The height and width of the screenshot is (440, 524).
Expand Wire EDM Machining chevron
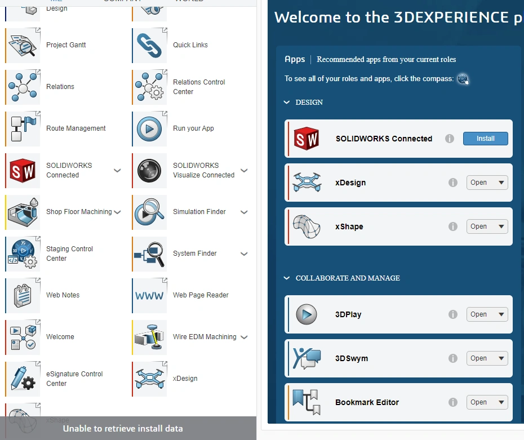[245, 337]
